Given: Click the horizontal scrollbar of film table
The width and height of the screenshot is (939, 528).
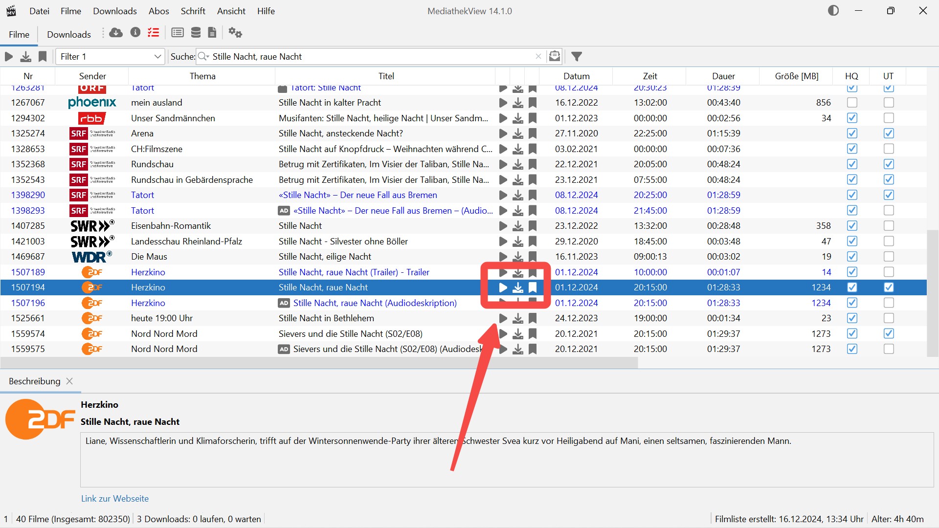Looking at the screenshot, I should pos(319,363).
